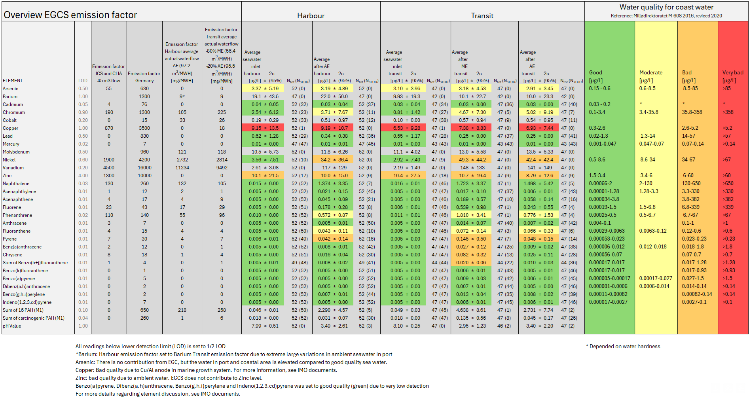Viewport: 749px width, 400px height.
Task: Click the 'Vanadium' row label
Action: coord(13,168)
